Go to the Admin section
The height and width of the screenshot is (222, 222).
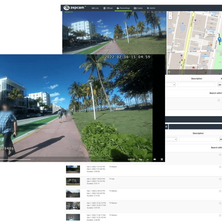click(151, 8)
